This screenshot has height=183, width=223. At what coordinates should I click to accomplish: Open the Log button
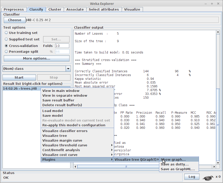pos(192,176)
